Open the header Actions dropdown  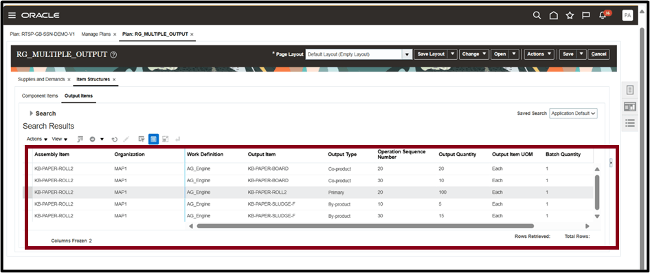pos(539,54)
